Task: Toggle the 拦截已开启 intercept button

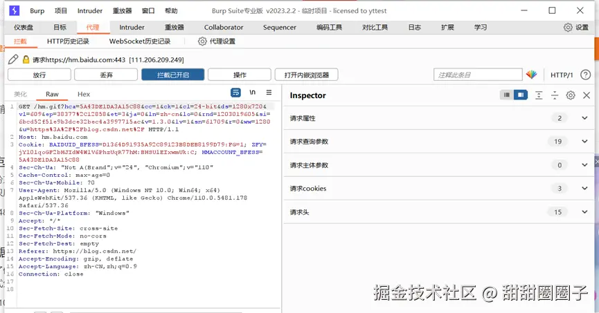Action: [x=172, y=75]
